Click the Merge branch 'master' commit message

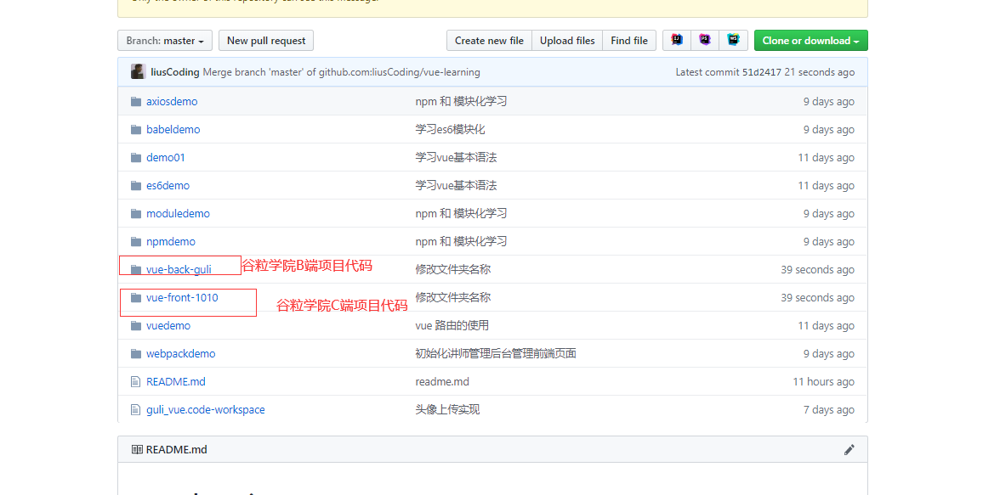click(x=342, y=72)
